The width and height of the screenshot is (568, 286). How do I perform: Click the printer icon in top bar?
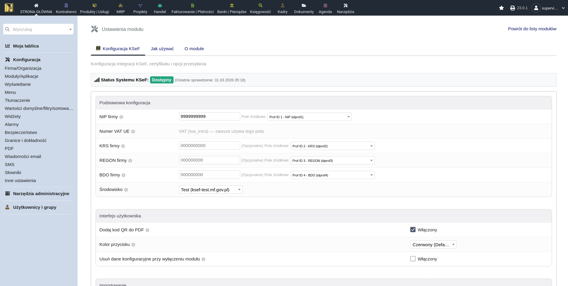[512, 8]
